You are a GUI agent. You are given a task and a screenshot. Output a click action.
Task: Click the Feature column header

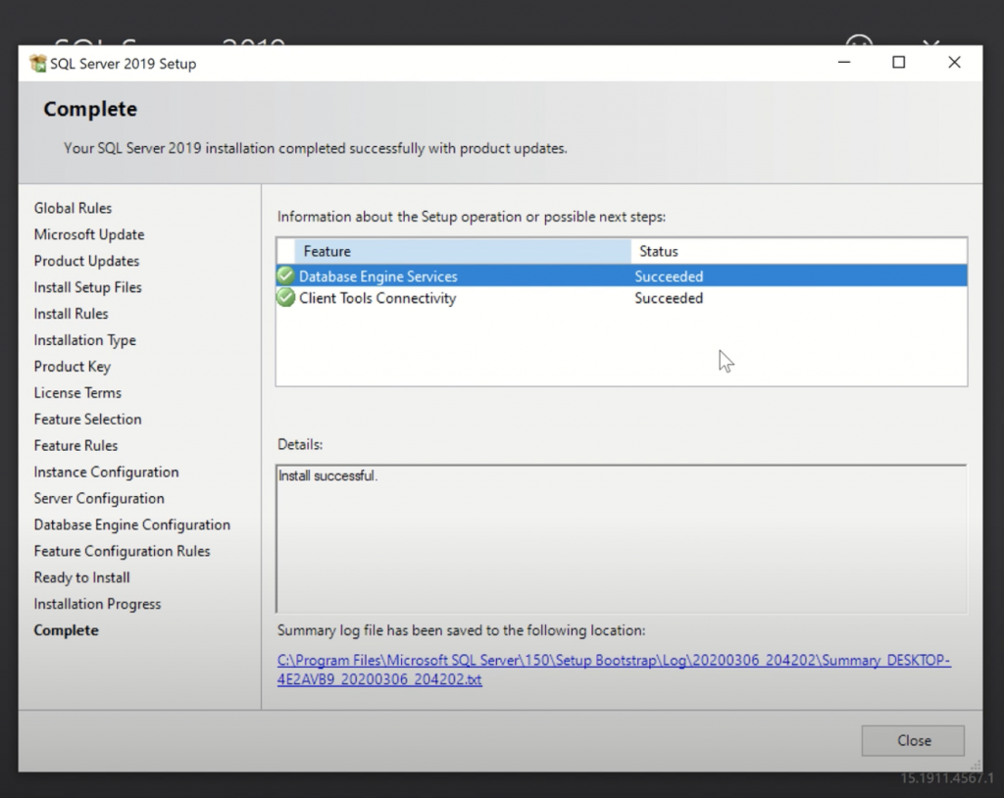coord(463,251)
